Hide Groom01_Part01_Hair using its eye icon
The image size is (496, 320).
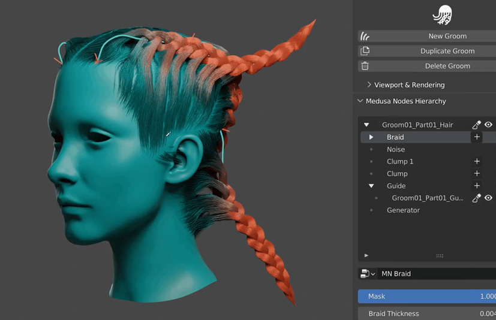coord(488,125)
